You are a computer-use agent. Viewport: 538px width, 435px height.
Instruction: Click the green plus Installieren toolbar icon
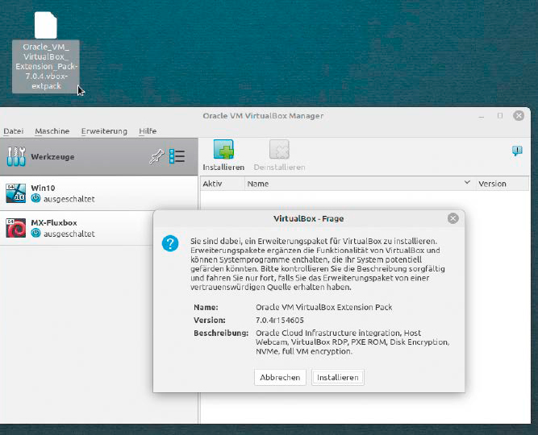coord(223,150)
